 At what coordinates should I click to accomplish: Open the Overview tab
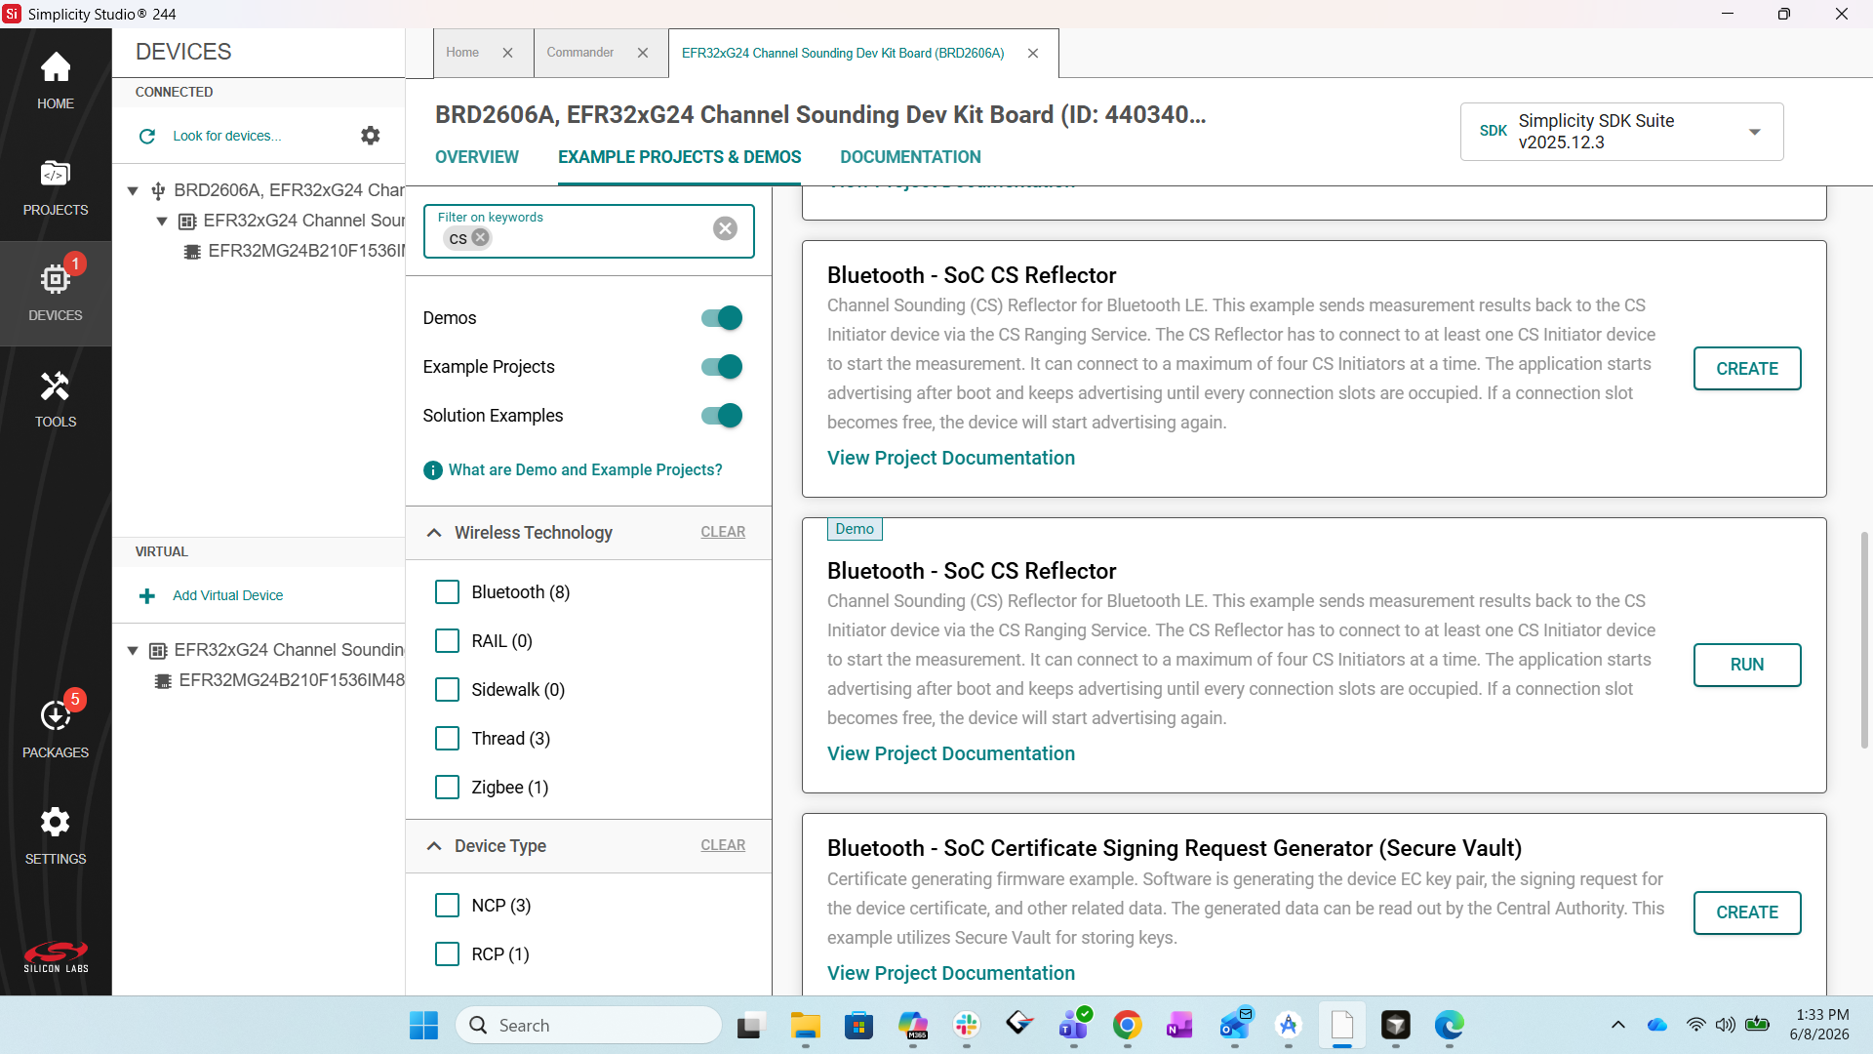pos(477,157)
